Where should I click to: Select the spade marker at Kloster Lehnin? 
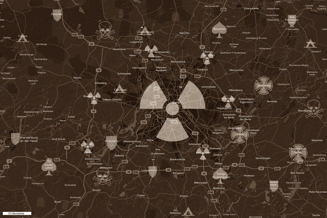tap(49, 166)
